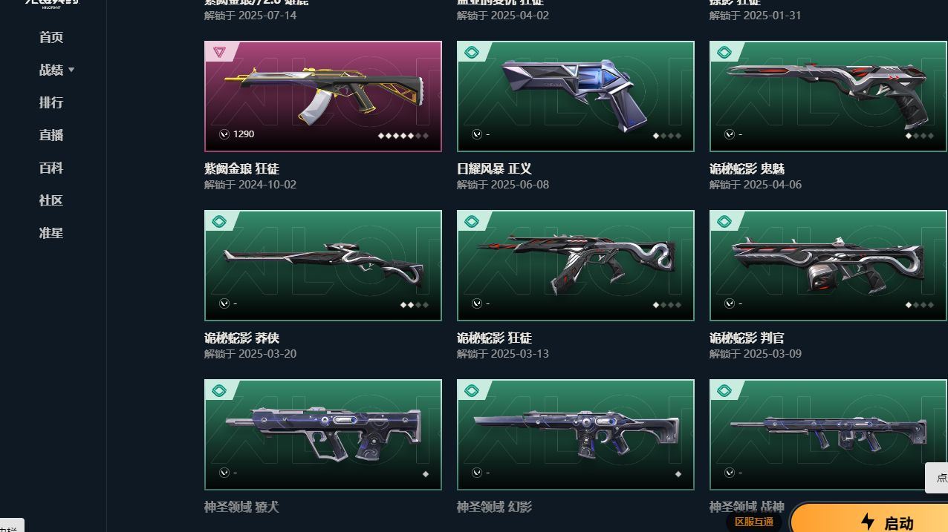Open the 社区 sidebar page
This screenshot has width=948, height=532.
click(51, 200)
